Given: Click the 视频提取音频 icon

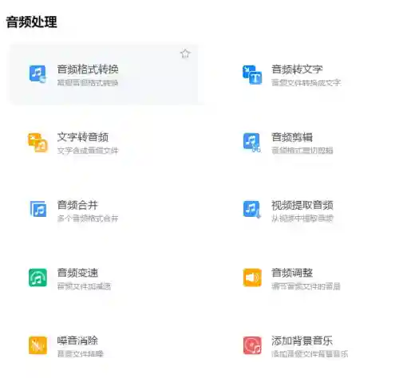Looking at the screenshot, I should [x=251, y=210].
